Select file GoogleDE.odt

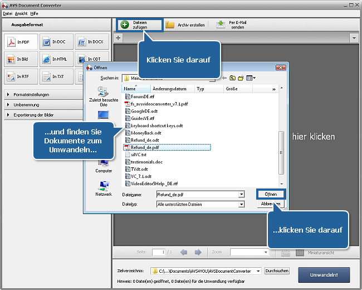coord(141,111)
